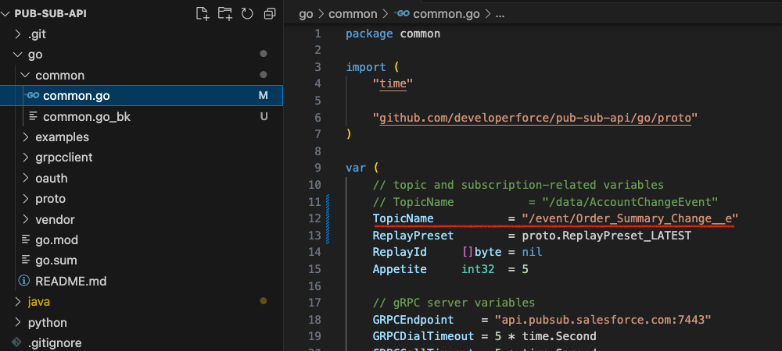
Task: Click the GRPCDialTimeout variable name
Action: 423,337
